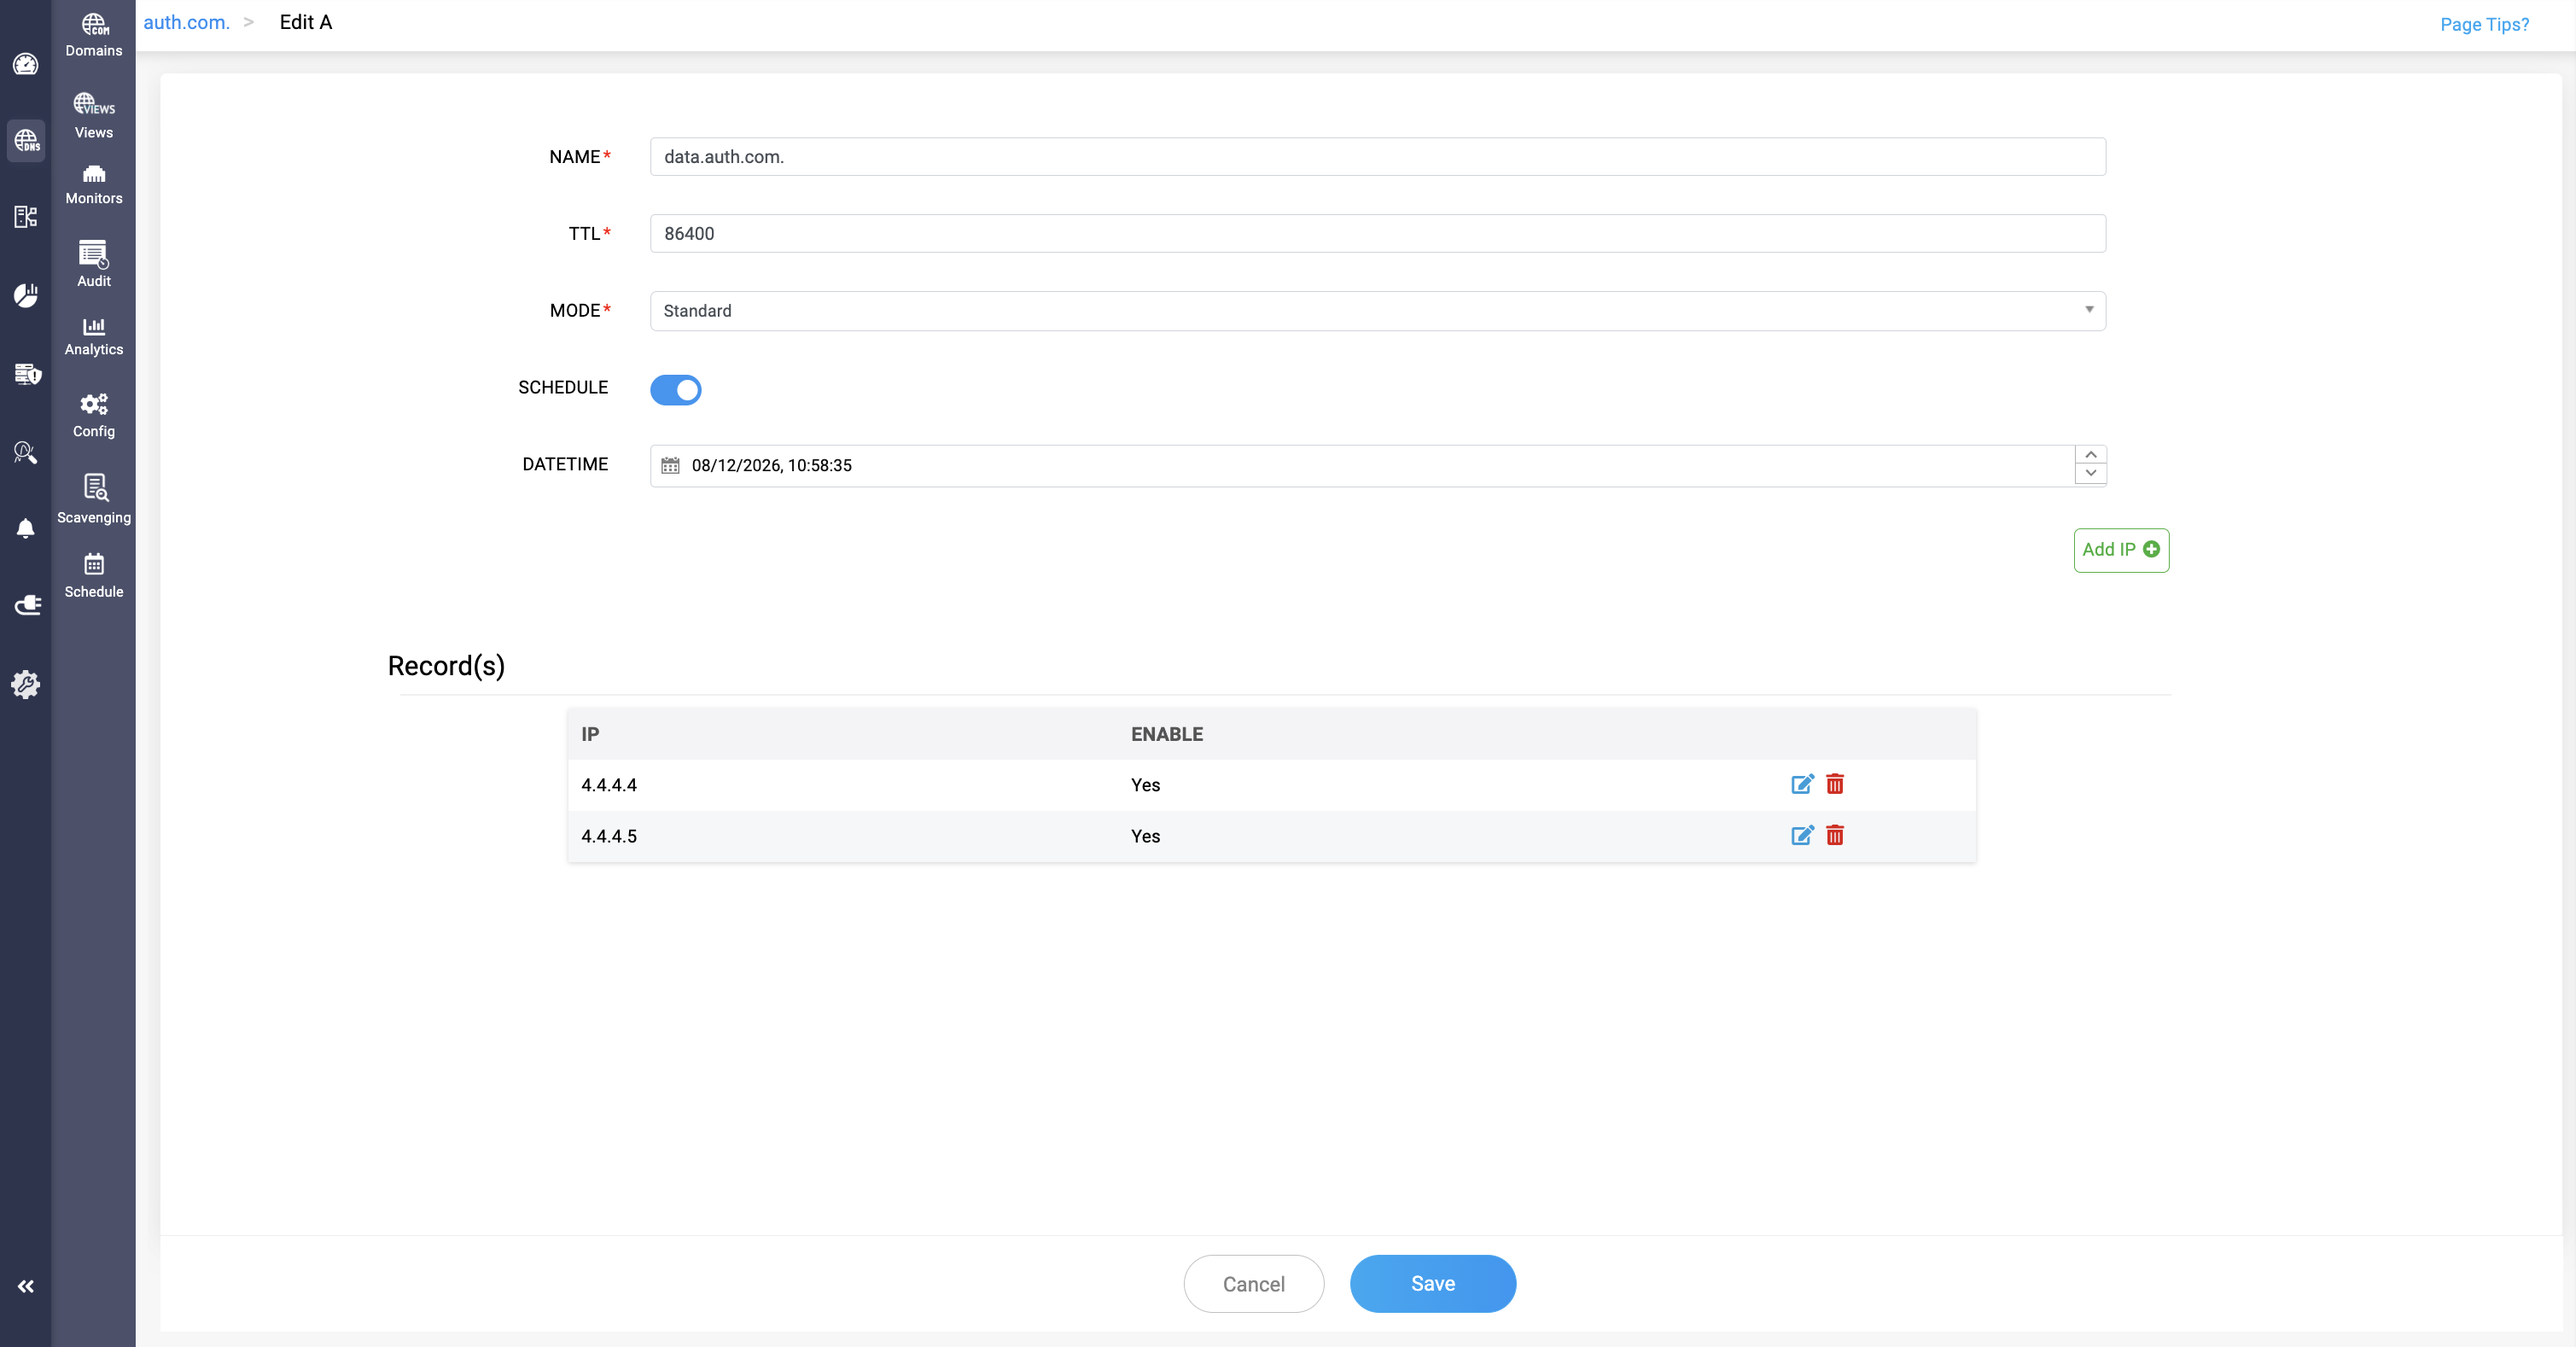This screenshot has width=2576, height=1347.
Task: Open the Config section
Action: [94, 416]
